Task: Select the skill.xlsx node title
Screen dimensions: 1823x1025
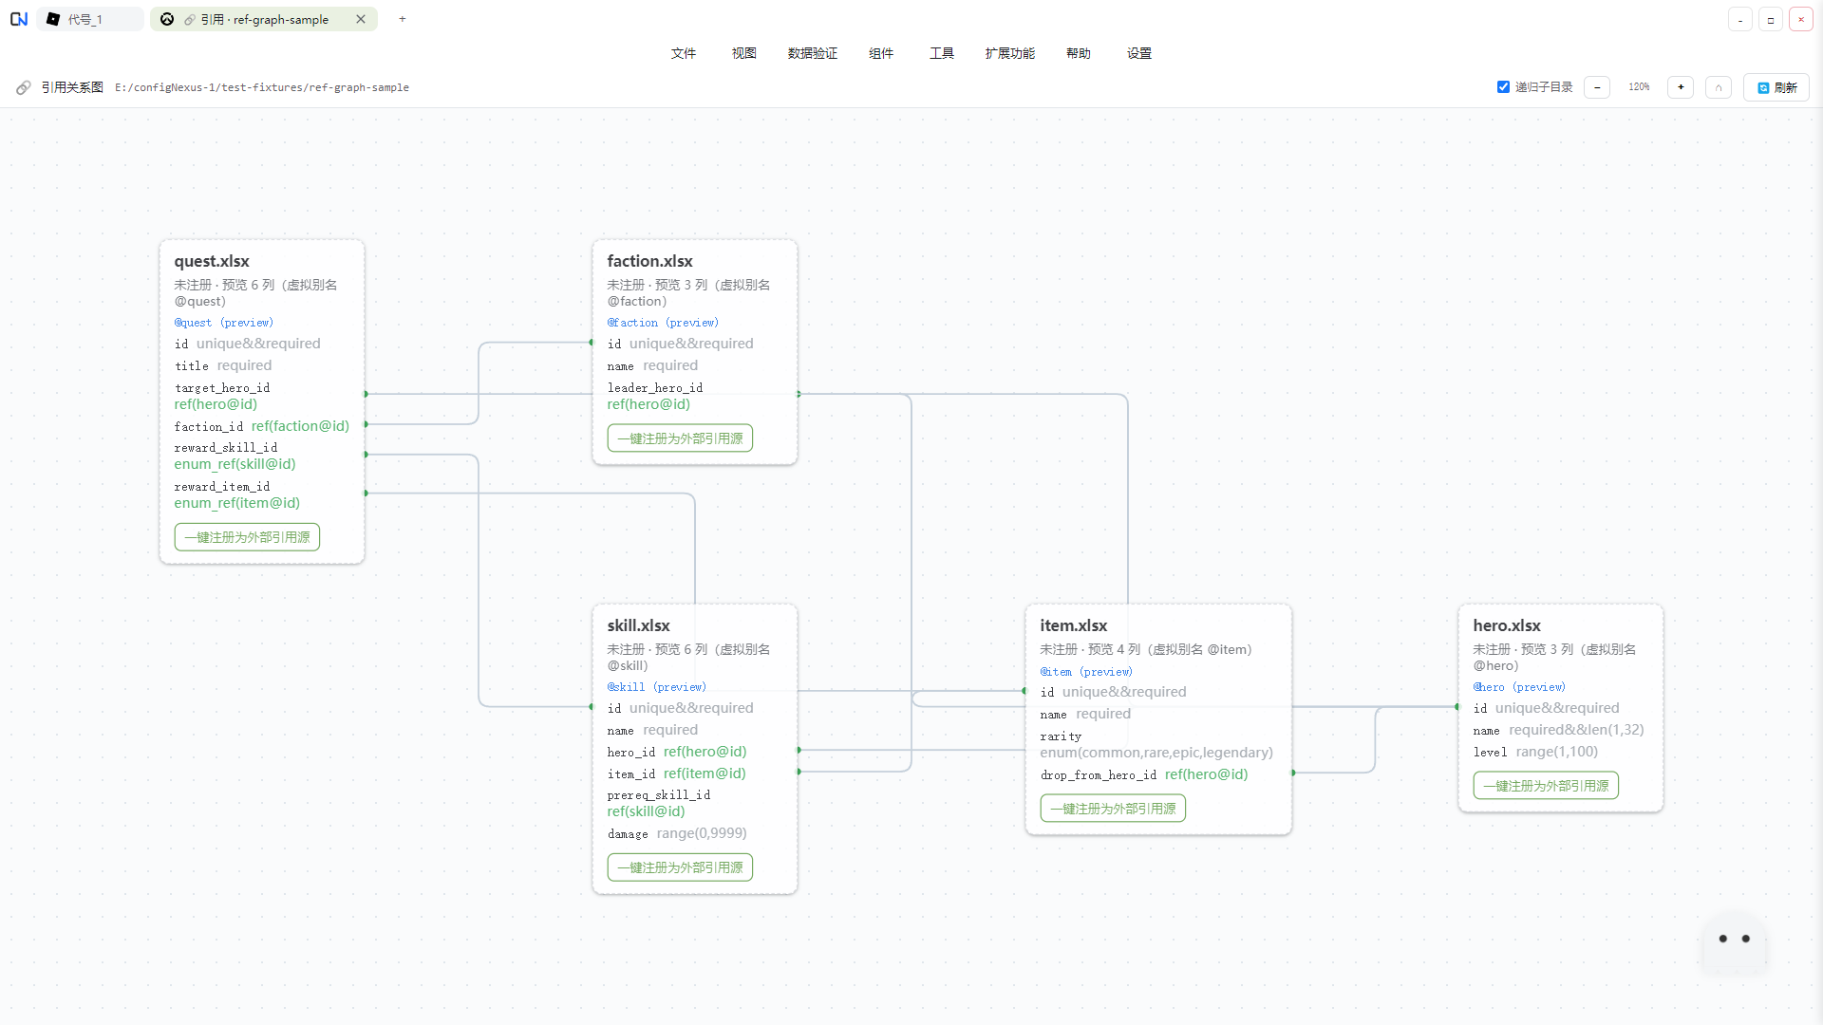Action: coord(639,625)
